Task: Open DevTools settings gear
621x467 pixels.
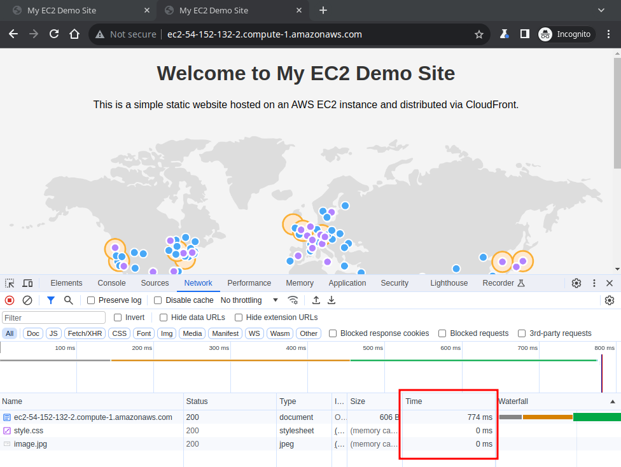Action: (576, 283)
